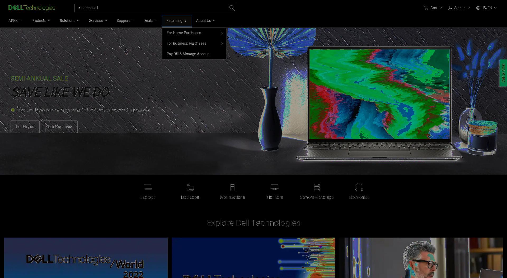Open the Deals menu
Image resolution: width=507 pixels, height=278 pixels.
(150, 21)
